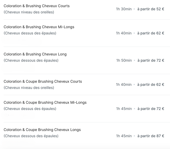Choose Coloration & Coupe Brushing Cheveux Longs

42,130
